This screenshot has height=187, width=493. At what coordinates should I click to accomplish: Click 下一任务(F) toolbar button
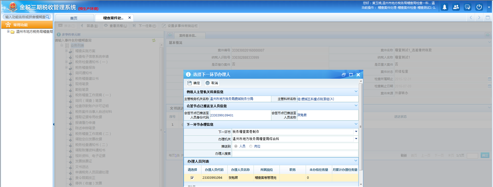click(x=144, y=26)
